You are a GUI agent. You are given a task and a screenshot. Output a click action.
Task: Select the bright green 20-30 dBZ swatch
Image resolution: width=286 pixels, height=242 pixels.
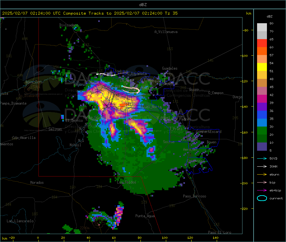click(x=262, y=131)
